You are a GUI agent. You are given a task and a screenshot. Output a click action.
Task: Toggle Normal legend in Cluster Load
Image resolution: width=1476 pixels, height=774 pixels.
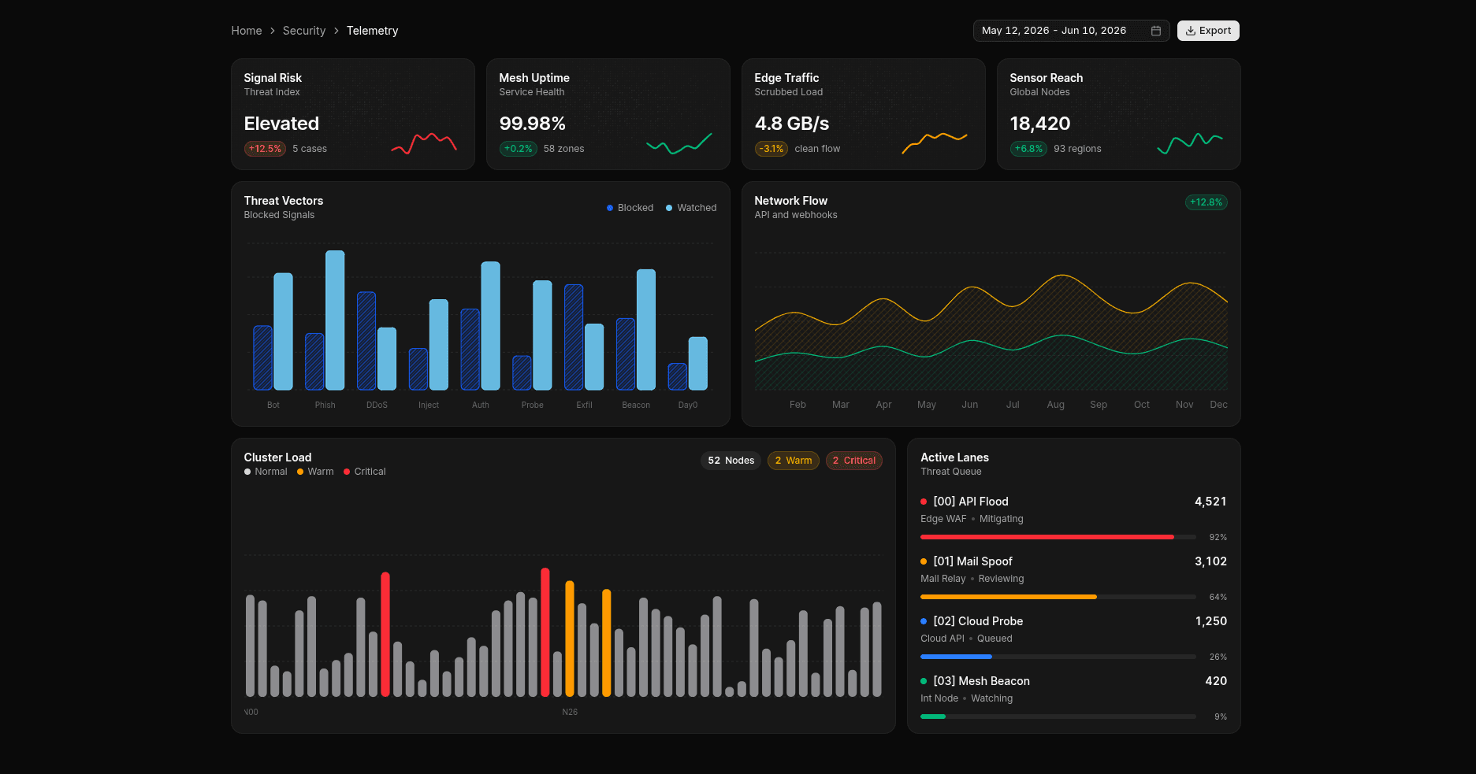coord(266,472)
